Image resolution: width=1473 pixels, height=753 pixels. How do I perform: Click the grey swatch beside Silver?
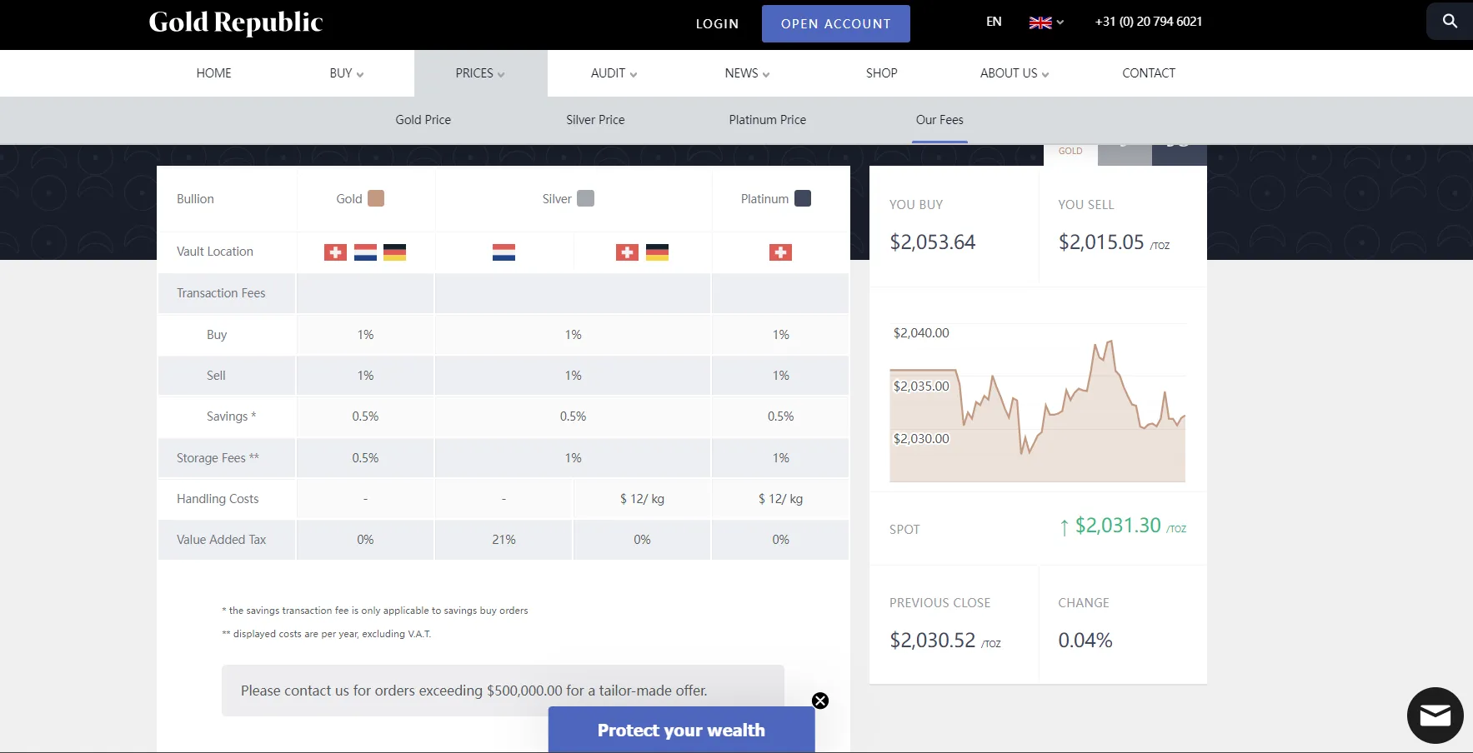586,198
